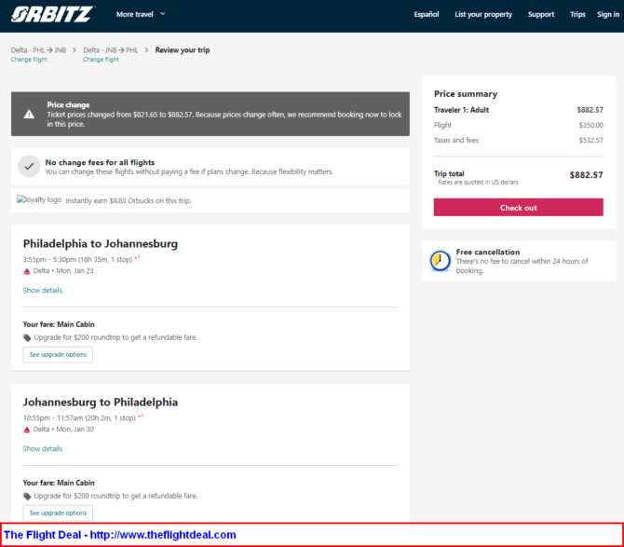The width and height of the screenshot is (624, 547).
Task: Click the Review your trip breadcrumb
Action: pyautogui.click(x=183, y=50)
